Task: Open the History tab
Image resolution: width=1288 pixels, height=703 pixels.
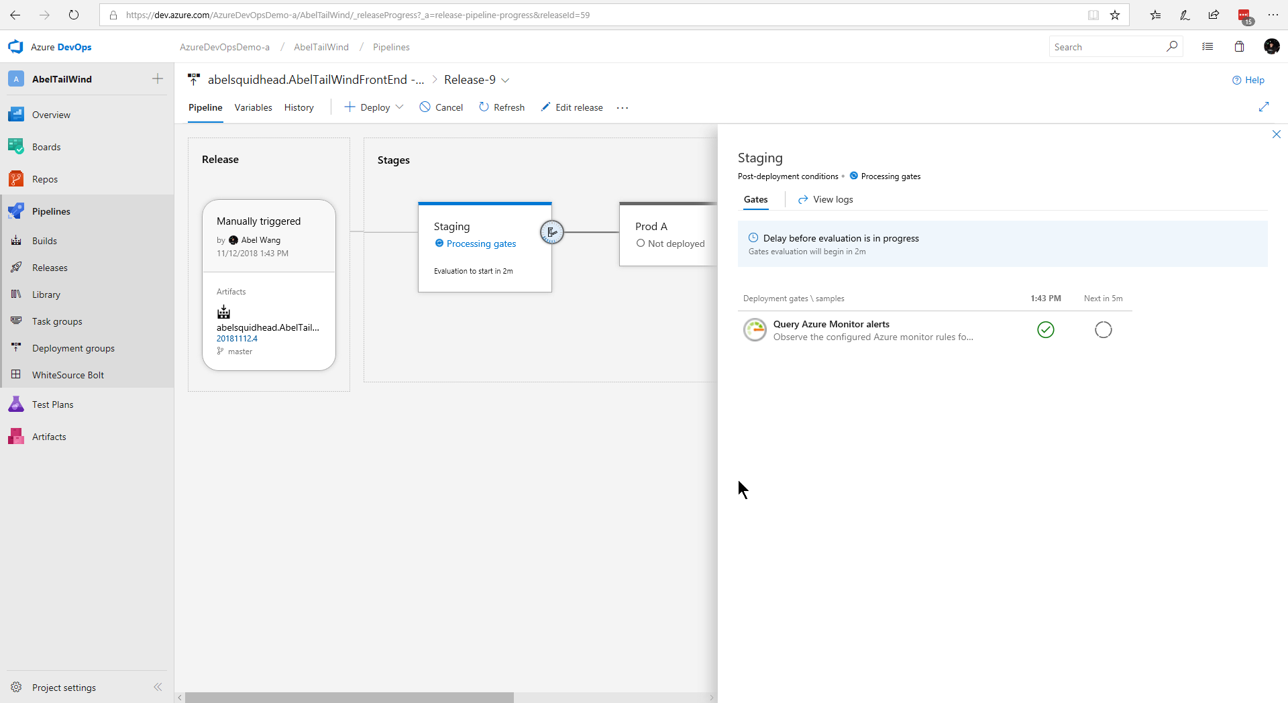Action: click(x=299, y=107)
